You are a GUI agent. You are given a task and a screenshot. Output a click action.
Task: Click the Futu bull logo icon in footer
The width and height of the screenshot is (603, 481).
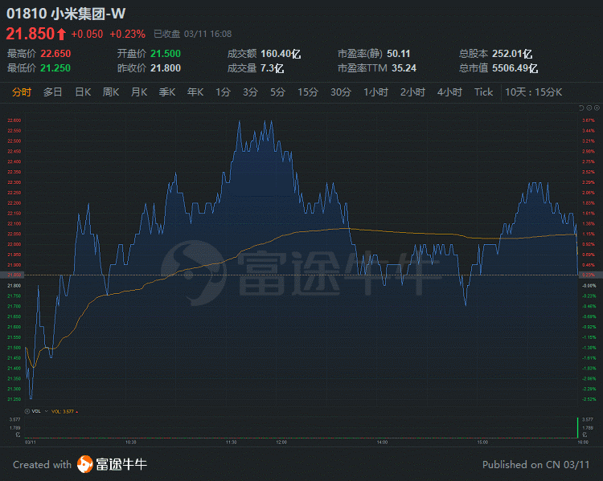click(x=84, y=464)
